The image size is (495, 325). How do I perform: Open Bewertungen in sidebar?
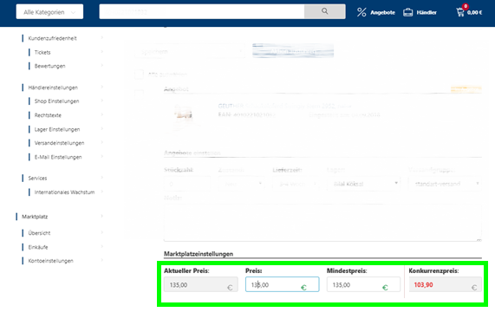click(x=50, y=66)
